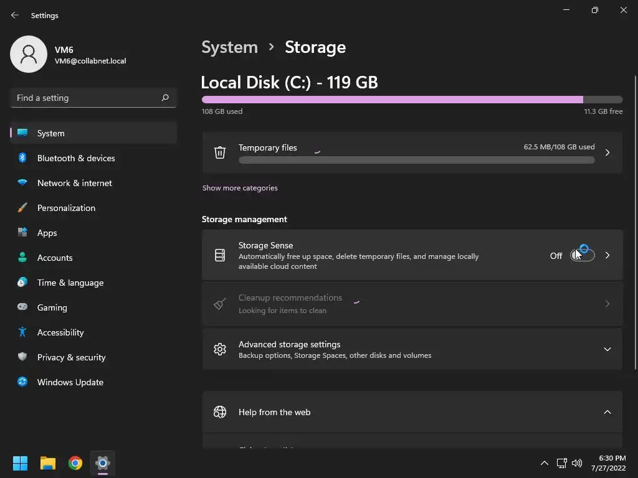638x478 pixels.
Task: Click the Temporary files trash icon
Action: pos(220,152)
